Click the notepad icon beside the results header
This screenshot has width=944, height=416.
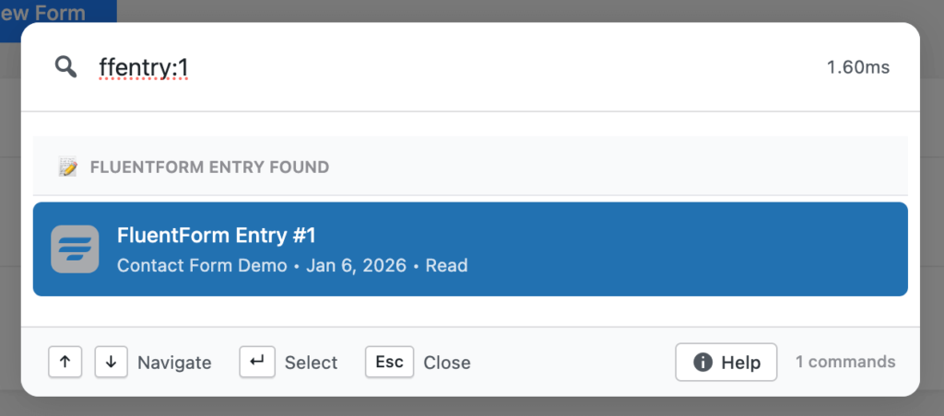[x=67, y=168]
